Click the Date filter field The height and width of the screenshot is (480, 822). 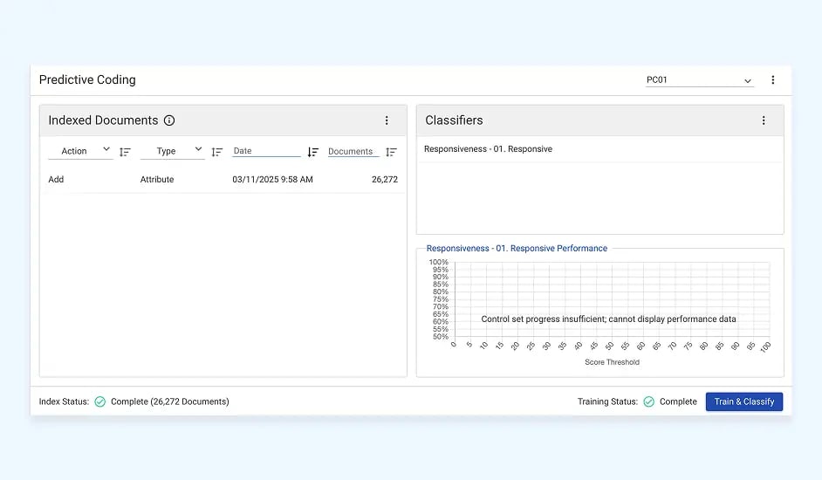point(266,151)
